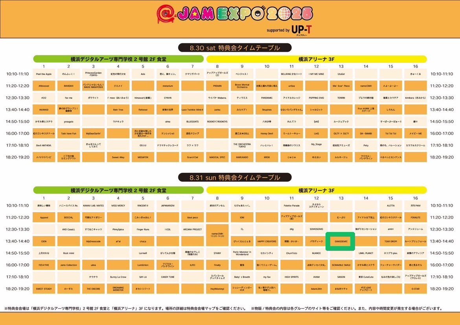460x325 pixels.
Task: Click the TEAR DROP! cell
Action: (x=391, y=241)
